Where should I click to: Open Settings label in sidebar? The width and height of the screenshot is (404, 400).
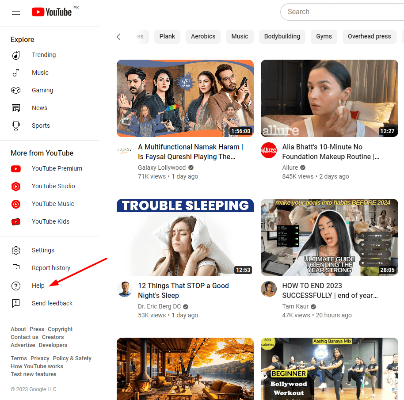(43, 250)
